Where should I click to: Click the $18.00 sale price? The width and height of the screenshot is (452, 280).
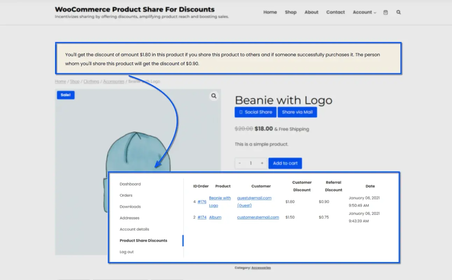coord(264,128)
